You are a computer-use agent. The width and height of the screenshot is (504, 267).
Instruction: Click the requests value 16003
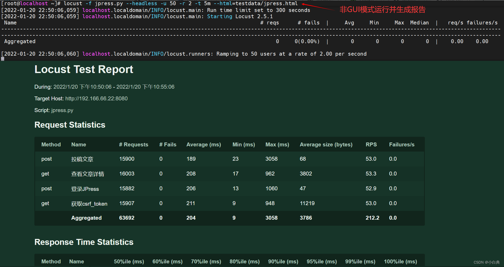point(127,174)
